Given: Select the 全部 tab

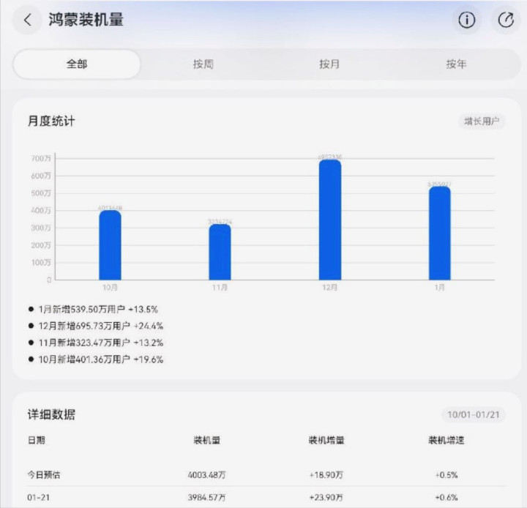Looking at the screenshot, I should coord(77,64).
